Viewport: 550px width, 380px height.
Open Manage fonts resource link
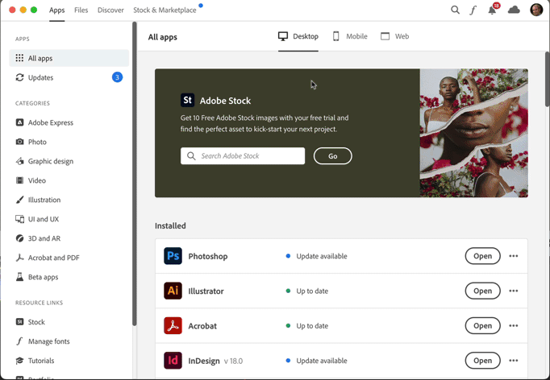click(43, 341)
